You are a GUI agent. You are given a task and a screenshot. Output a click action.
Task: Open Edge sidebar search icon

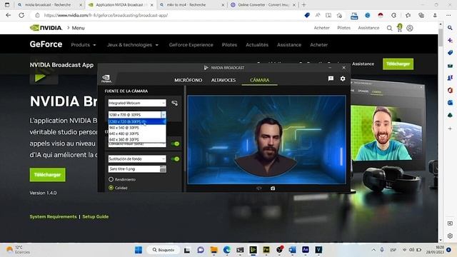click(x=450, y=28)
